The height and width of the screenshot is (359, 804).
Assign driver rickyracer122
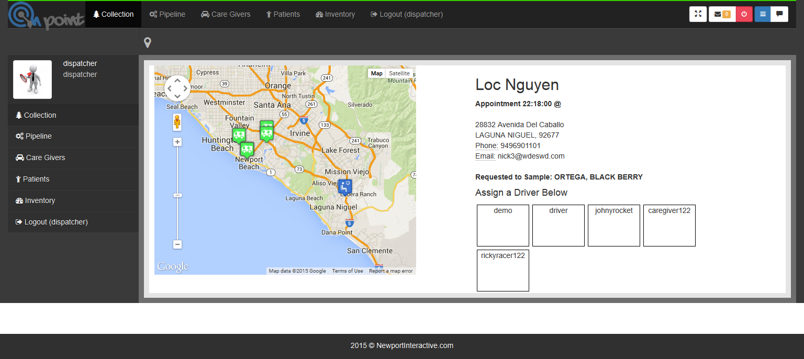[x=502, y=270]
